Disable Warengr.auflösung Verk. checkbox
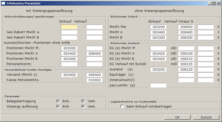This screenshot has width=222, height=122. coord(83,107)
